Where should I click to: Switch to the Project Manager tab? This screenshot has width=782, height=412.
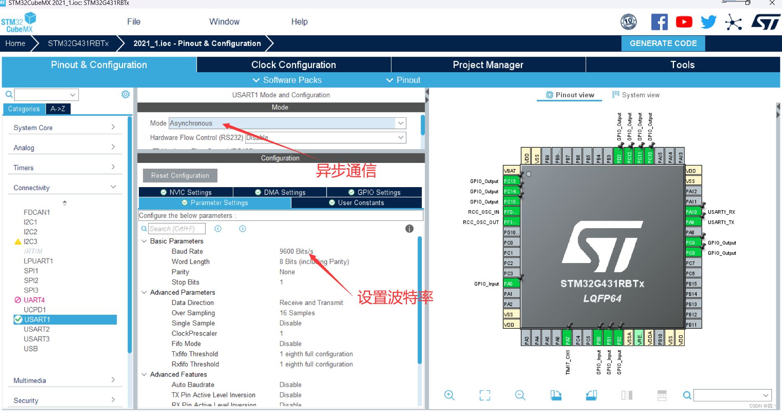tap(488, 65)
